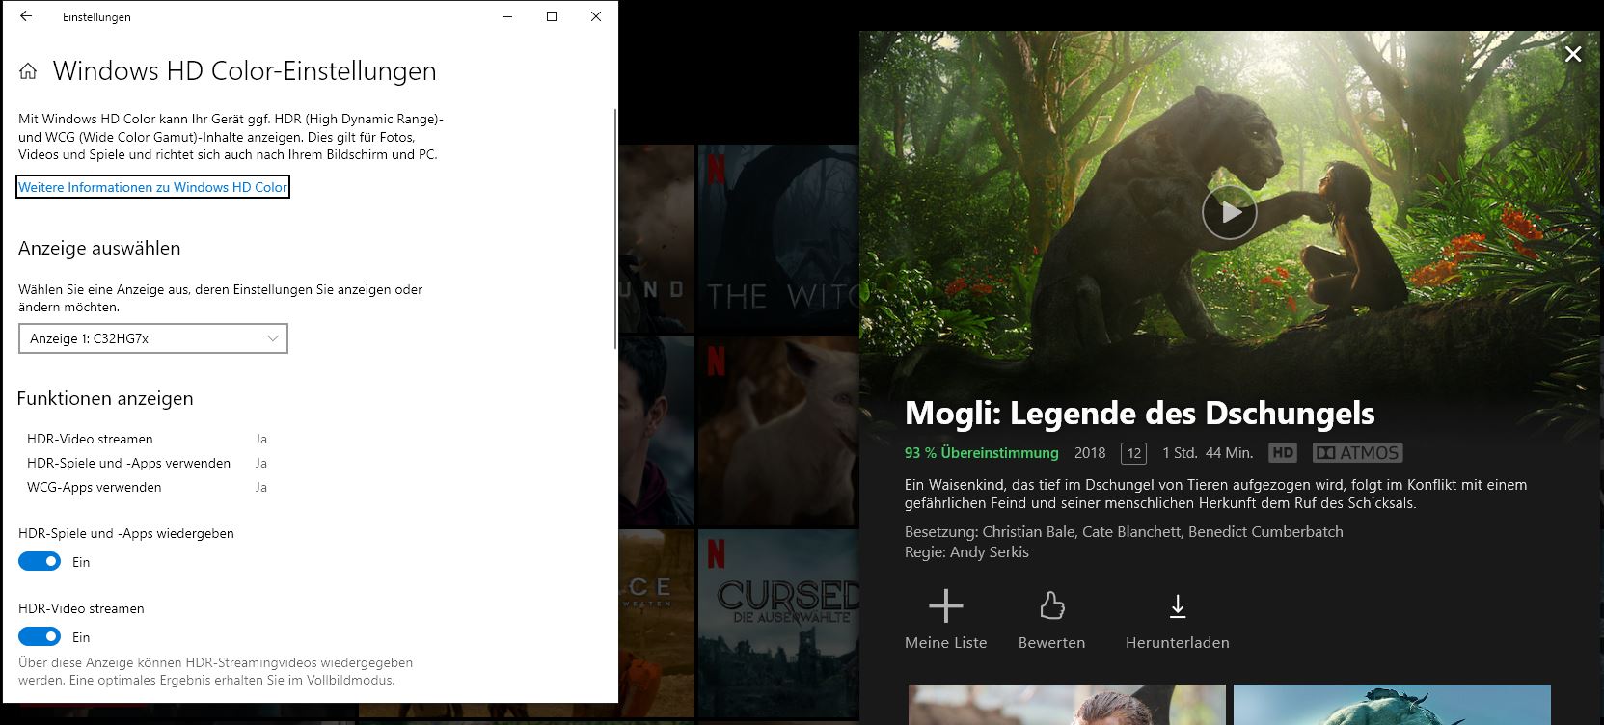Minimize the Einstellungen window
Viewport: 1604px width, 725px height.
click(x=507, y=16)
